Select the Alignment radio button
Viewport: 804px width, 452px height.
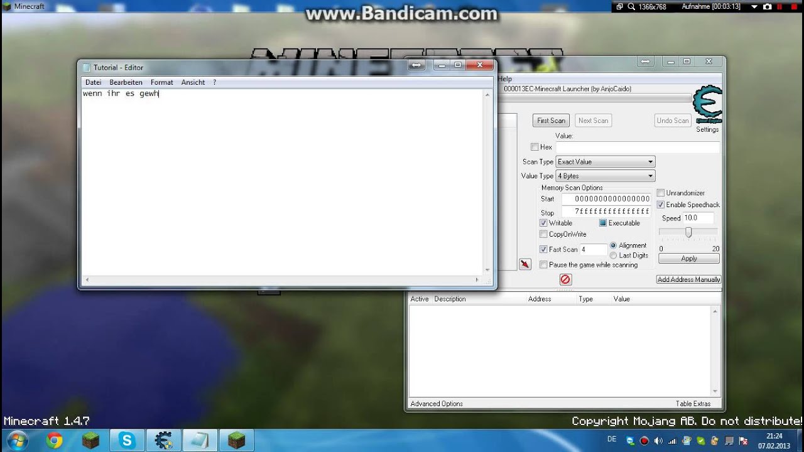[x=614, y=245]
